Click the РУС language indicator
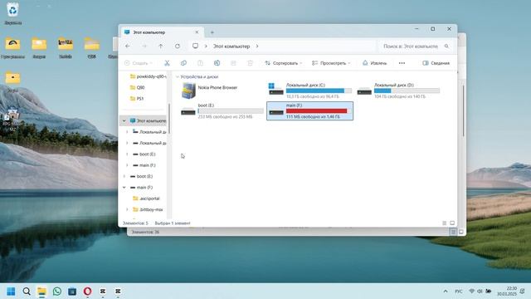 459,292
